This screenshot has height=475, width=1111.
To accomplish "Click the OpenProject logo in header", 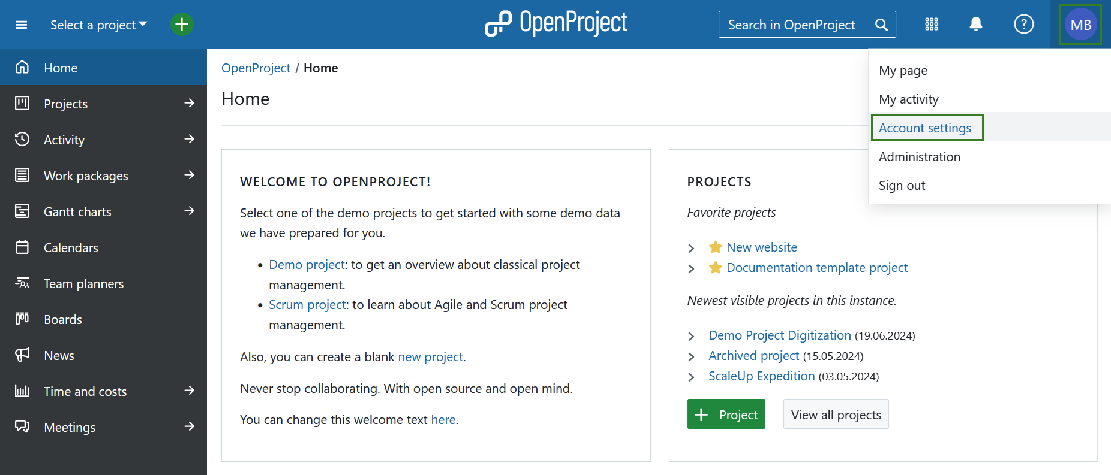I will (x=556, y=23).
